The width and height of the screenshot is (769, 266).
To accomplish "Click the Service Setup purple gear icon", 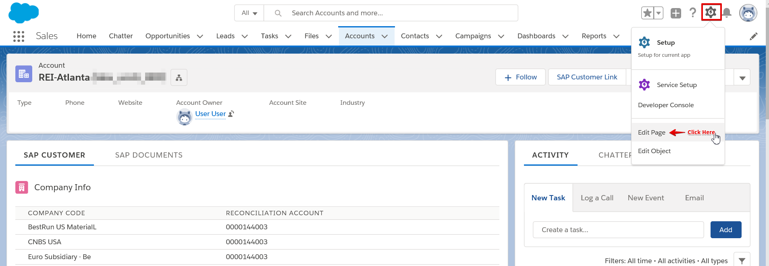I will click(644, 85).
